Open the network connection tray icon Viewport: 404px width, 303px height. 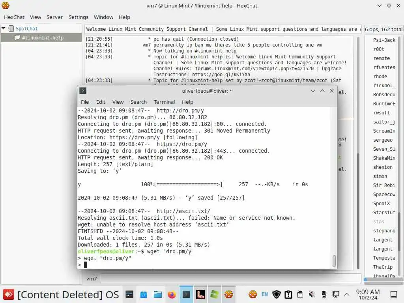(336, 294)
